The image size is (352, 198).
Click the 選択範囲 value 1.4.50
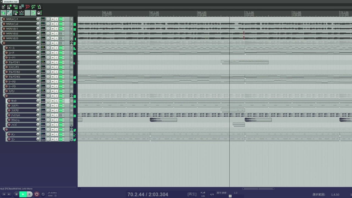coord(335,195)
